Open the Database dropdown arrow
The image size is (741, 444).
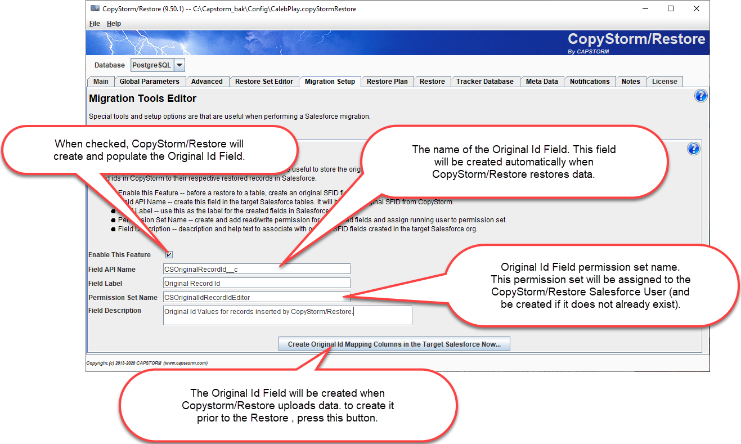[x=179, y=65]
